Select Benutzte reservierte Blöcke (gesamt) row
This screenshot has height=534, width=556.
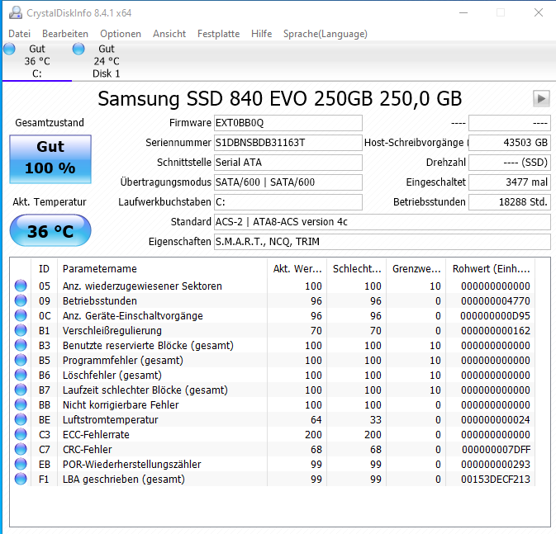[273, 346]
